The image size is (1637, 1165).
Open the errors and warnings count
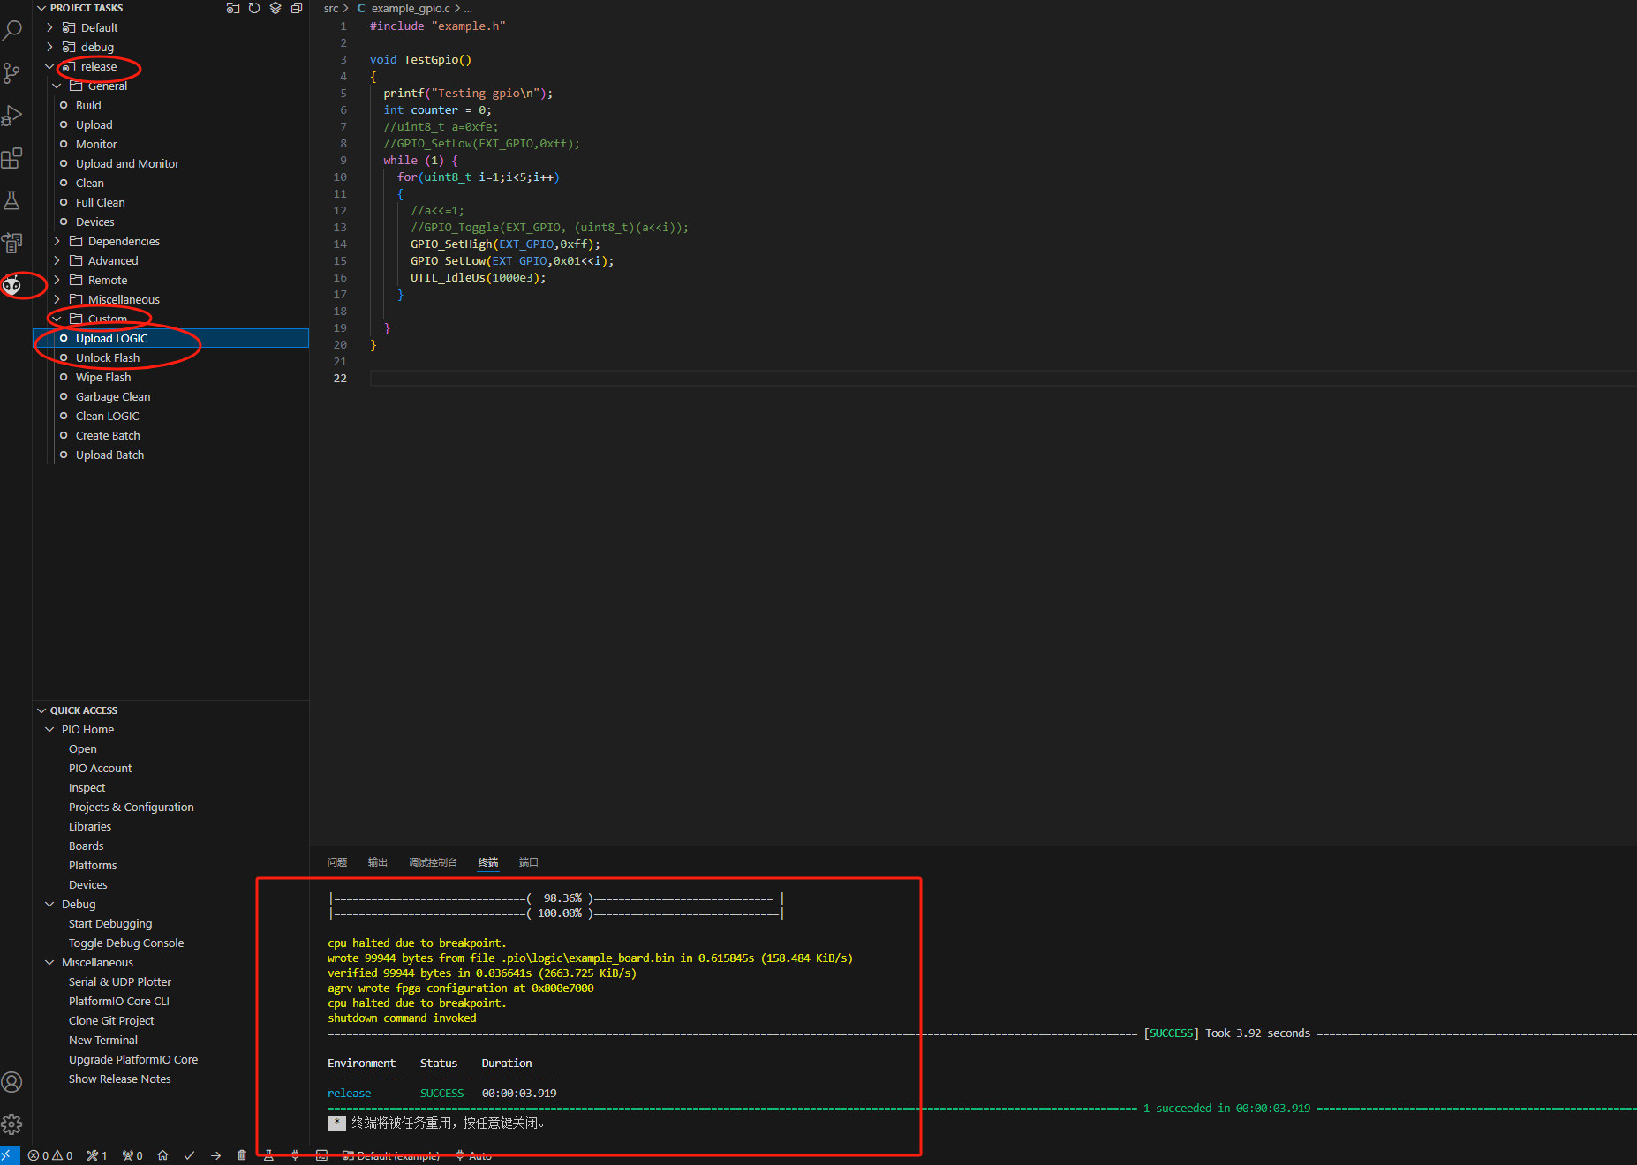50,1155
